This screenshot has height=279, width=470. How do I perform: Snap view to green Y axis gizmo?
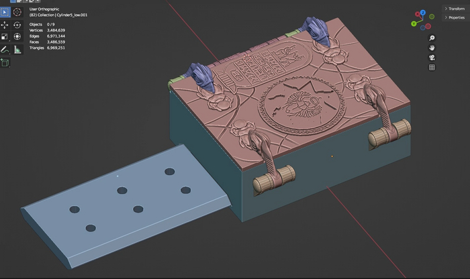coord(414,23)
